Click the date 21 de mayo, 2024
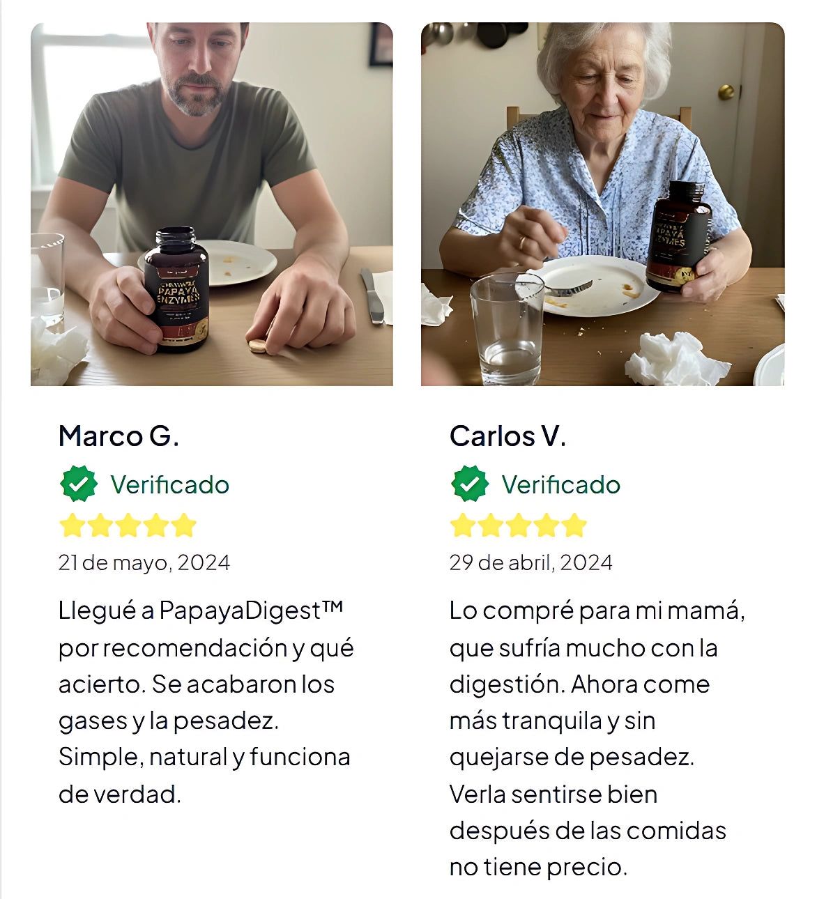The width and height of the screenshot is (817, 899). [x=144, y=562]
